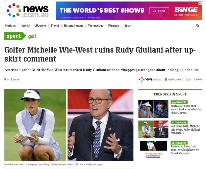
Task: Click the golf category link
Action: [32, 36]
